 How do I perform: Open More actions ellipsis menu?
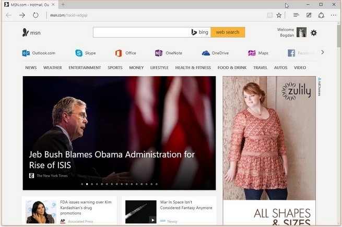tap(334, 15)
